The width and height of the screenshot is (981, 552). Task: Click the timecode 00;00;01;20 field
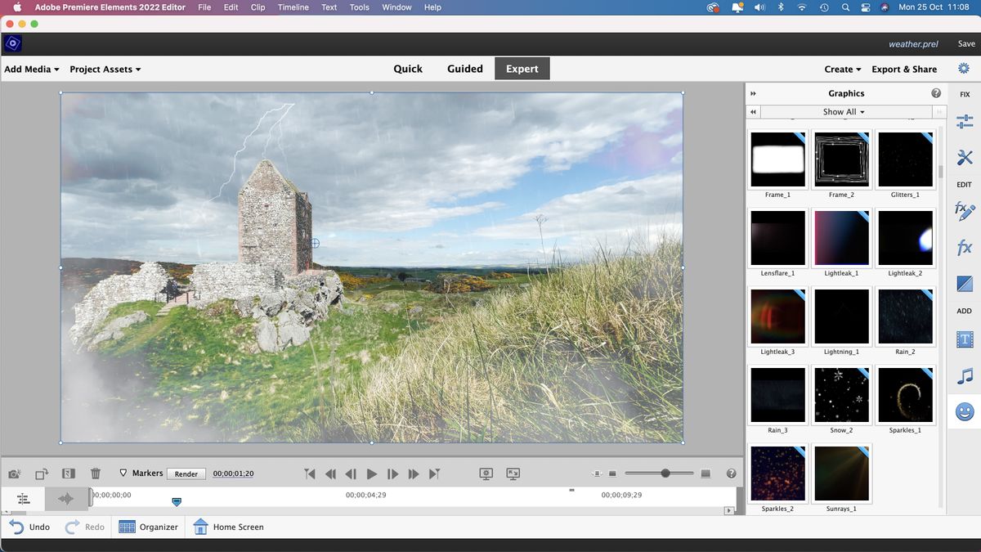click(234, 473)
